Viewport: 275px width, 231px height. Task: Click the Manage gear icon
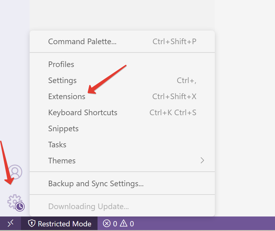[x=14, y=201]
